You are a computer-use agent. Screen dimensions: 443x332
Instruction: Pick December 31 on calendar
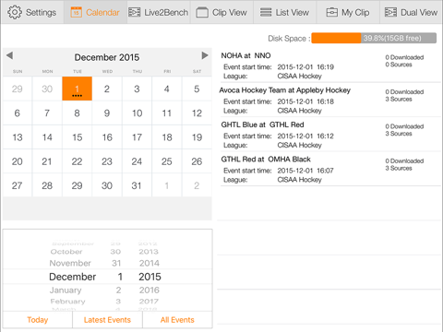[137, 185]
